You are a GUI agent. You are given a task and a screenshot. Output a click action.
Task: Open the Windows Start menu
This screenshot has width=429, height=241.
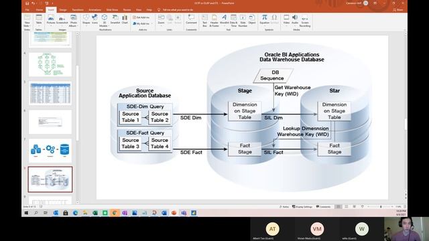26,213
